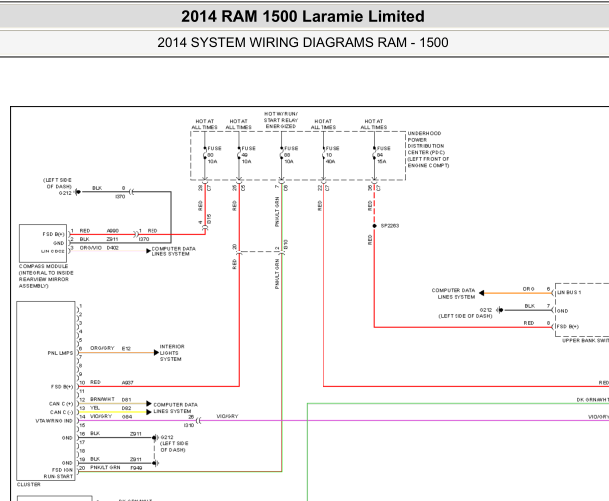Select "FSD IGN RUN-START" cluster pin label

click(x=58, y=473)
